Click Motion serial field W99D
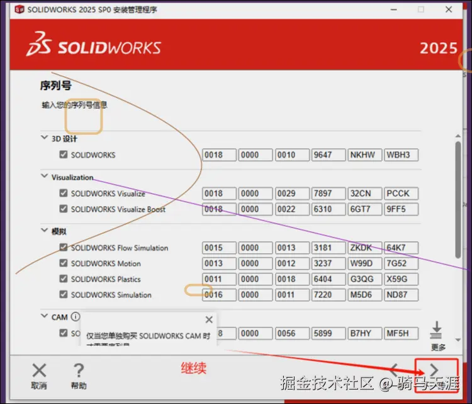 (365, 263)
